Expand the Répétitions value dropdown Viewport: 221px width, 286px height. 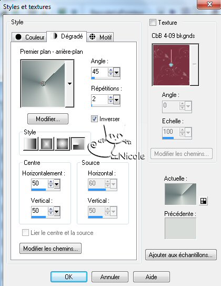117,100
